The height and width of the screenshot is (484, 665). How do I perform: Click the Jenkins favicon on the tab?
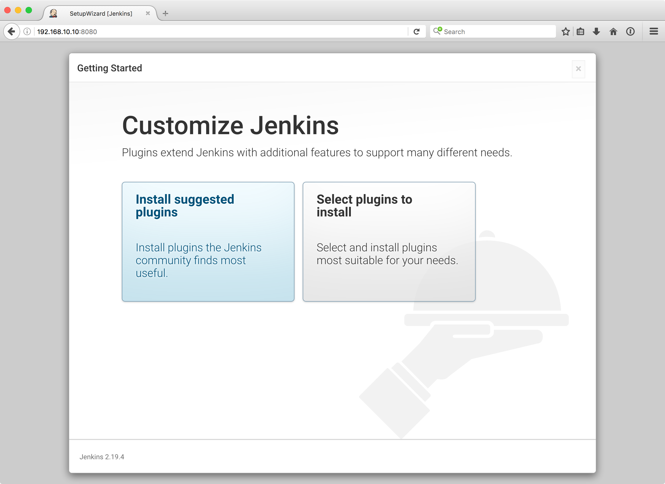(x=53, y=14)
